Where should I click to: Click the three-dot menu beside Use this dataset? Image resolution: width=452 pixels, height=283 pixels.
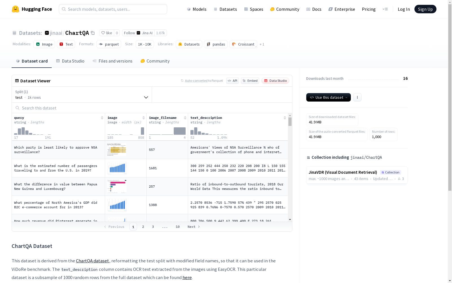tap(357, 97)
